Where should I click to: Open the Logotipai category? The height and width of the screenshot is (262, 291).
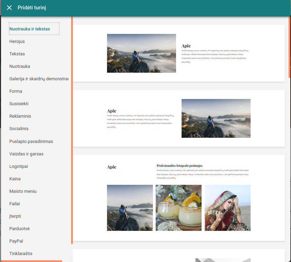(19, 166)
